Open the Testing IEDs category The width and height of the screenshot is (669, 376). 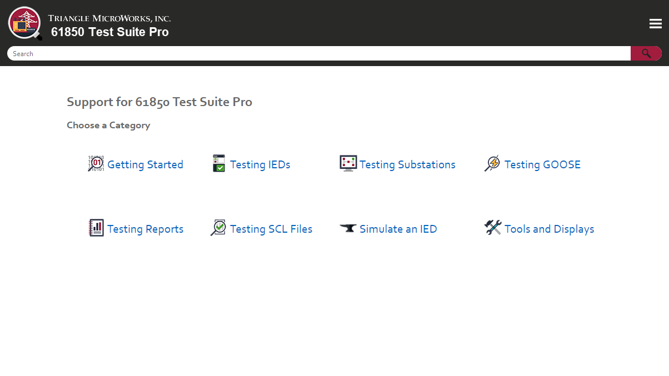[x=260, y=165]
